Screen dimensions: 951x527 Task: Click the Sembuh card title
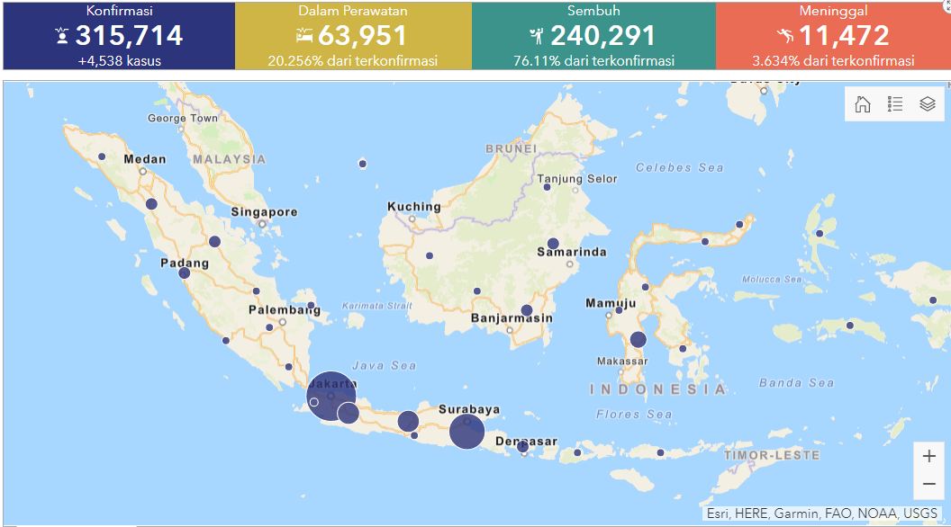pyautogui.click(x=593, y=10)
